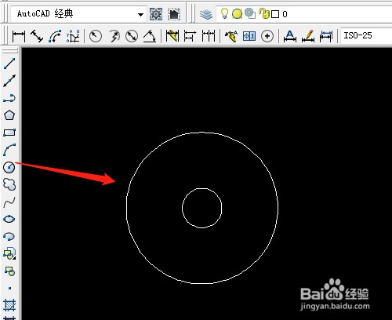Viewport: 392px width, 320px height.
Task: Click the layer color swatch square
Action: click(275, 14)
